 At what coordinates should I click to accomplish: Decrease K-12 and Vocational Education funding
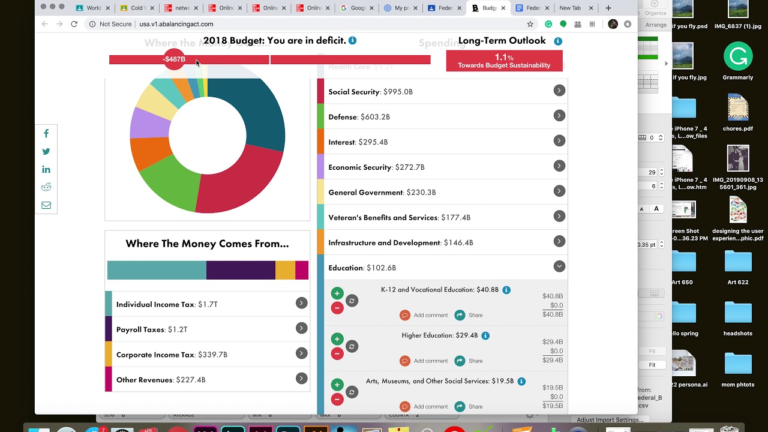coord(337,308)
